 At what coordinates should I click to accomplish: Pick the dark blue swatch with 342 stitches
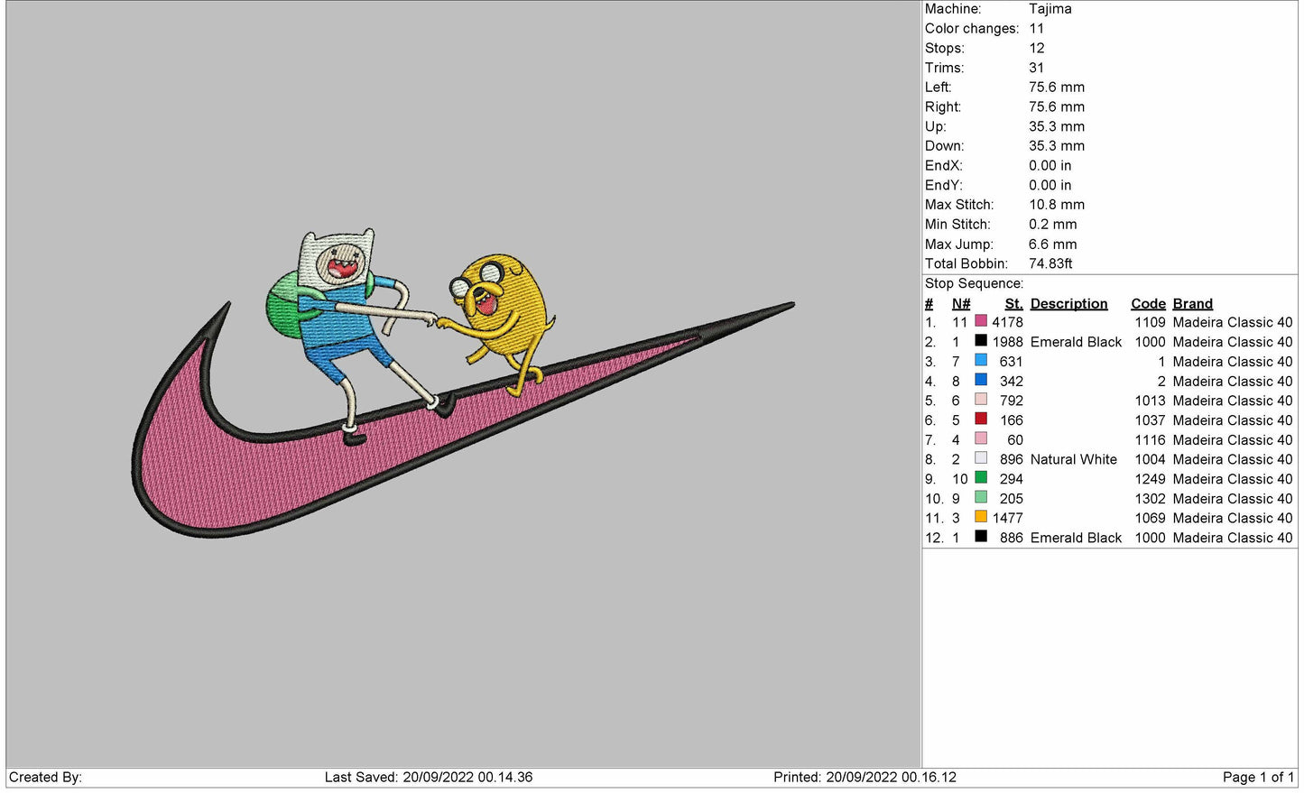[980, 380]
